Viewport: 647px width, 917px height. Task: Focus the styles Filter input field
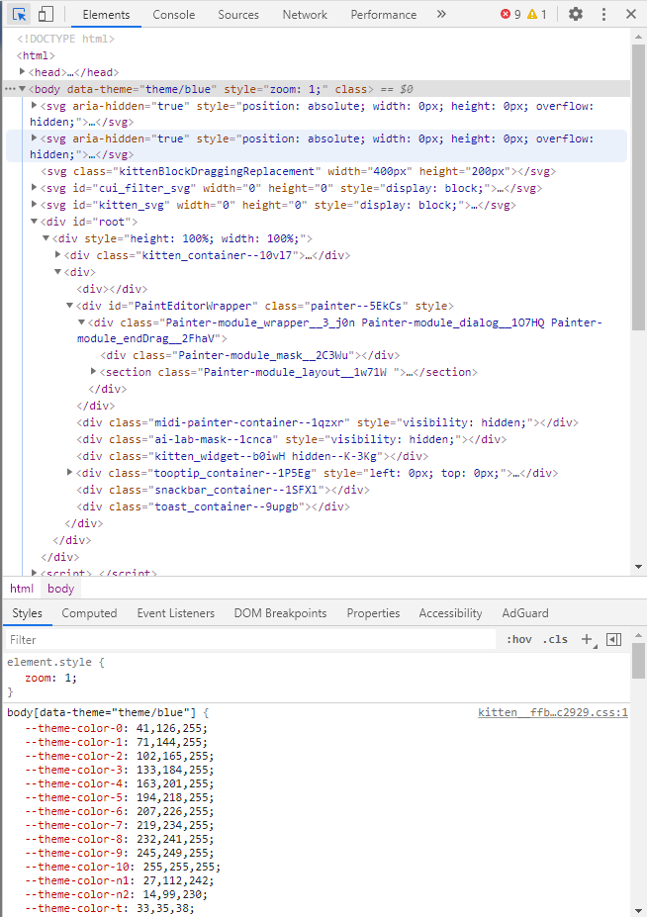[250, 639]
